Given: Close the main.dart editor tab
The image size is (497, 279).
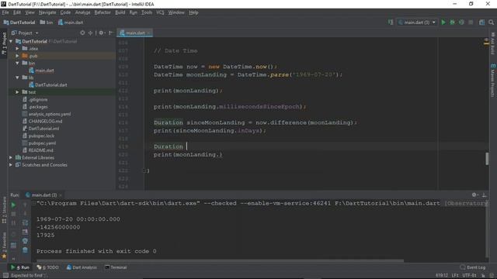Looking at the screenshot, I should click(x=149, y=33).
